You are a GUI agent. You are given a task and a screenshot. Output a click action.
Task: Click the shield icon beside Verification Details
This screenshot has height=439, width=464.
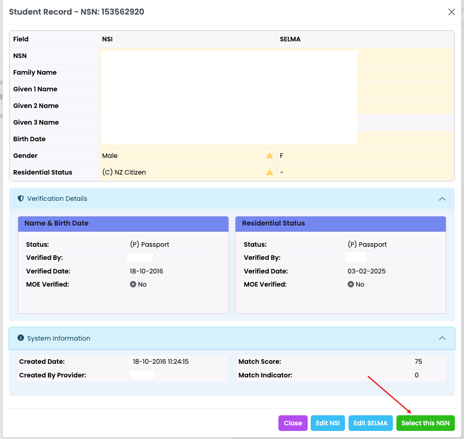21,198
